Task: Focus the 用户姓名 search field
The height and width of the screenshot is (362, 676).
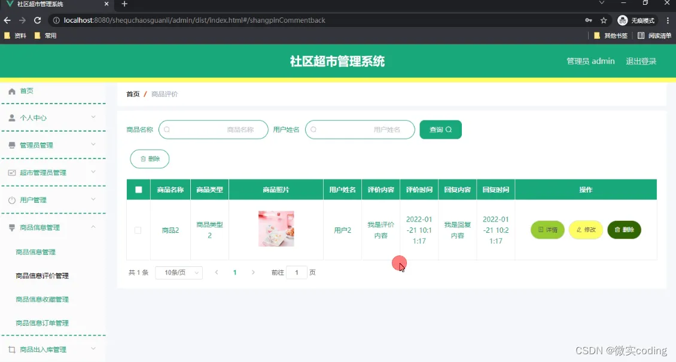Action: pos(360,130)
